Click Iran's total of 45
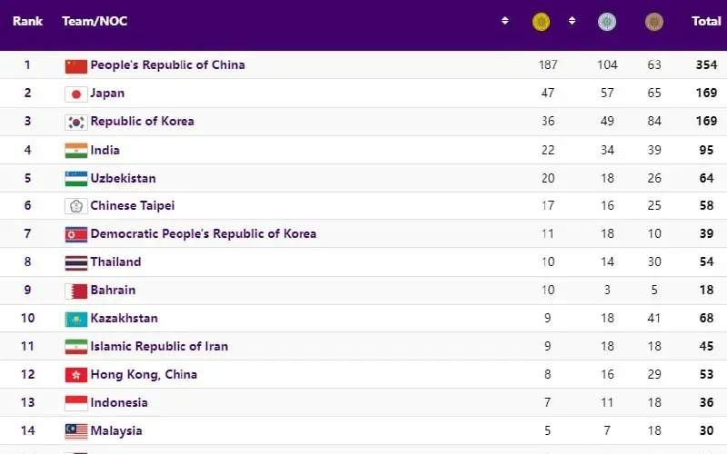 [x=706, y=347]
